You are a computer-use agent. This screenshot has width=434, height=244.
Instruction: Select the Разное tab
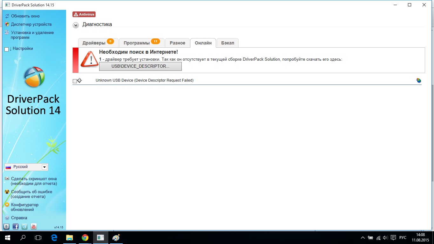pyautogui.click(x=177, y=43)
